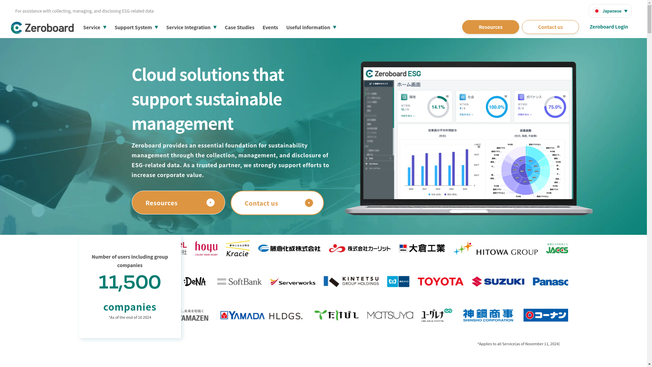652x367 pixels.
Task: Expand the Support System menu
Action: 136,27
